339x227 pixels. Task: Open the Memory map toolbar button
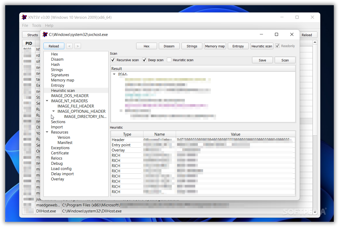coord(215,46)
